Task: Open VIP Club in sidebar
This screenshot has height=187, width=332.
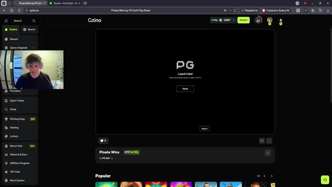Action: (20, 172)
